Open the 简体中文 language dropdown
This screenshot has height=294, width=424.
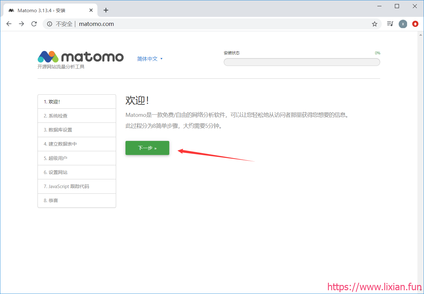tap(150, 59)
